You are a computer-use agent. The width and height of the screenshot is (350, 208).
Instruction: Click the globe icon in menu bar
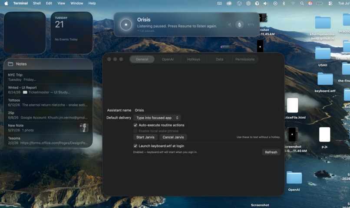tap(239, 3)
